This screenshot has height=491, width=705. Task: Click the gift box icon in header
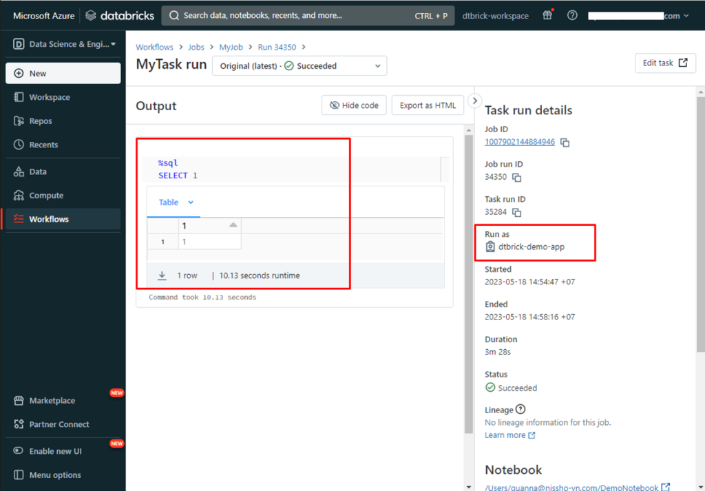tap(547, 16)
